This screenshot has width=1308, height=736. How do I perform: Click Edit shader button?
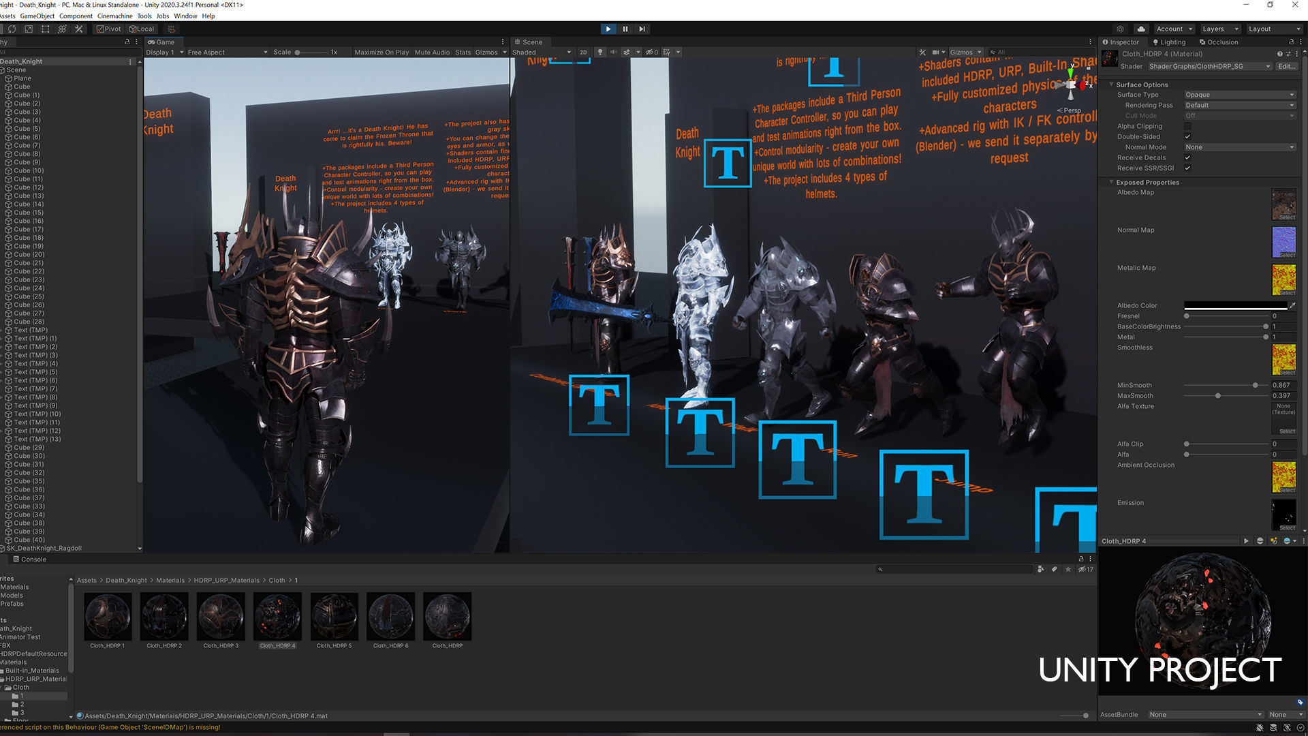click(x=1287, y=67)
